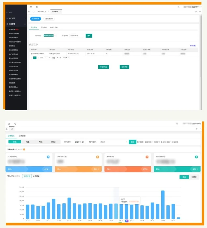
Task: Show 交易笔数 in income analysis chart
Action: 36,176
